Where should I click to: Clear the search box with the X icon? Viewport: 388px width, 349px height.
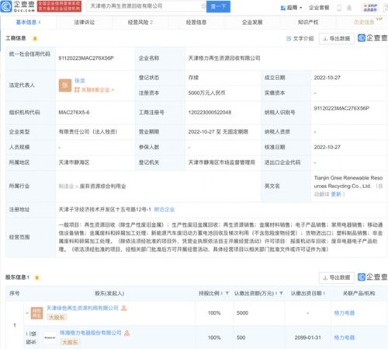pos(203,6)
